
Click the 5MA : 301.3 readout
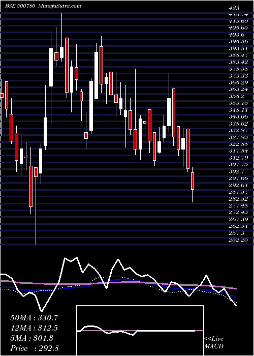coord(31,338)
